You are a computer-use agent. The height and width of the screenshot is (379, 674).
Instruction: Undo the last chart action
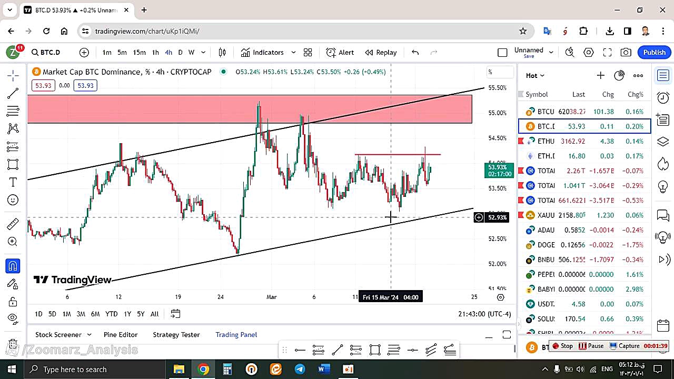(415, 52)
